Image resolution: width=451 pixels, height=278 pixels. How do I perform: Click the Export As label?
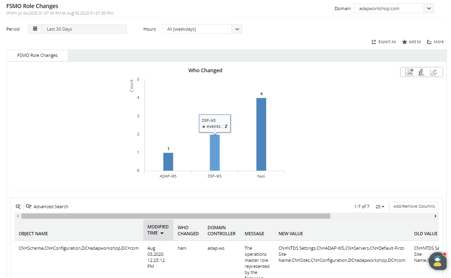(x=387, y=42)
